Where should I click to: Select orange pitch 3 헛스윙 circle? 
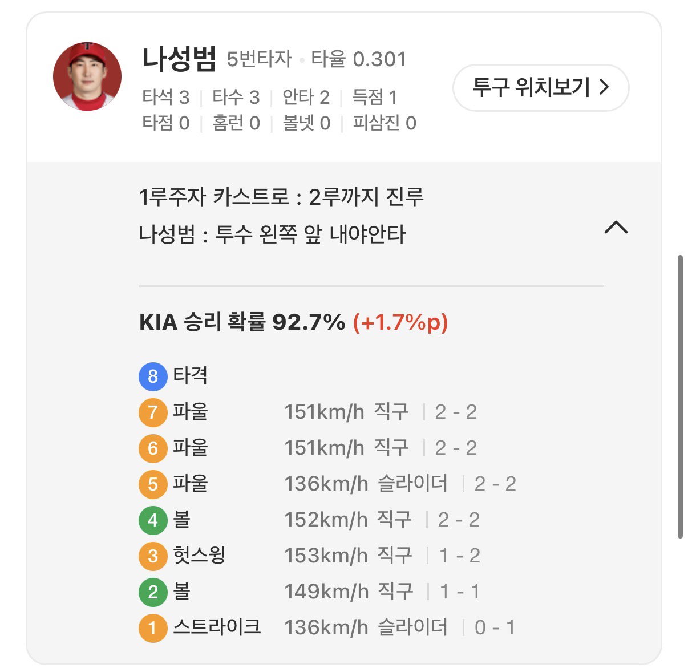(x=153, y=556)
